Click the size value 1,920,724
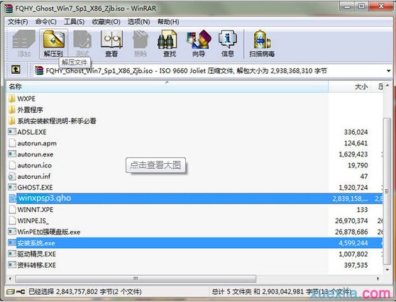The image size is (396, 302). point(353,187)
